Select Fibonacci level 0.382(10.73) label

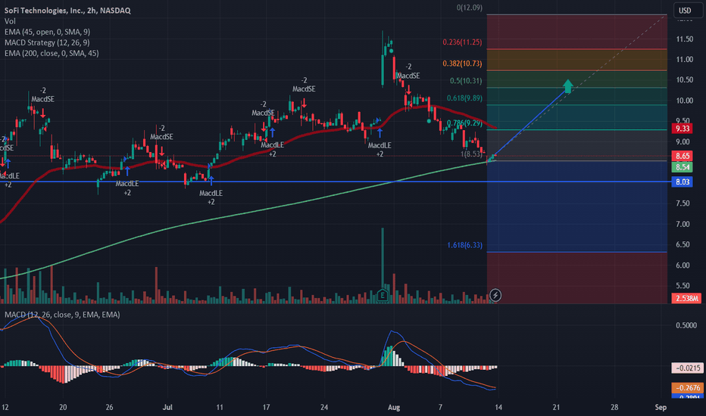[462, 64]
